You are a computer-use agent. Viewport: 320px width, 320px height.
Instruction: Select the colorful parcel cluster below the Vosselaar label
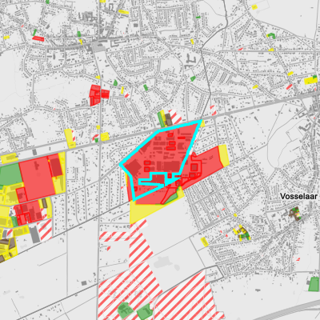point(295,214)
